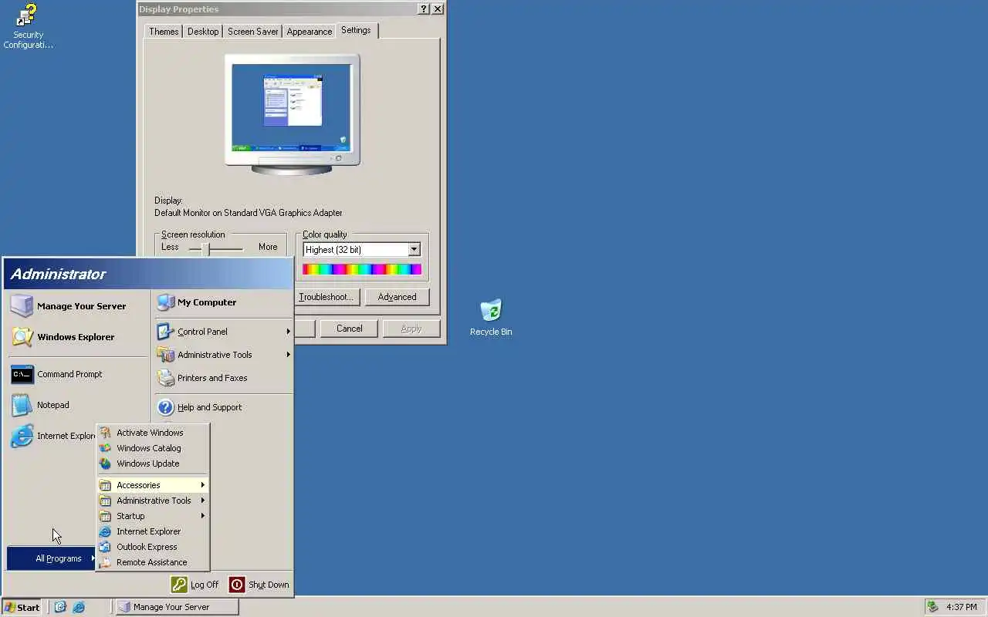Switch to the Themes tab
The width and height of the screenshot is (988, 617).
click(x=164, y=32)
